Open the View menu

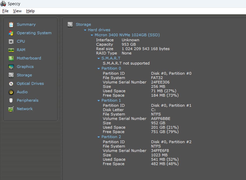click(17, 11)
